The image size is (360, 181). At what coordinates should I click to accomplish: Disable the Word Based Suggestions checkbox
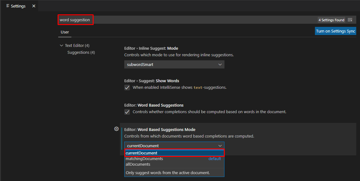pyautogui.click(x=127, y=112)
